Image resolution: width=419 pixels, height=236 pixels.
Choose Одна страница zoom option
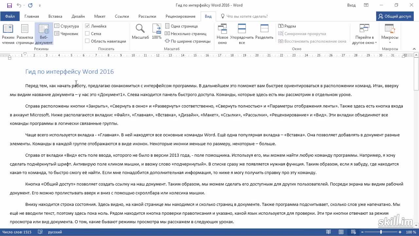[181, 26]
